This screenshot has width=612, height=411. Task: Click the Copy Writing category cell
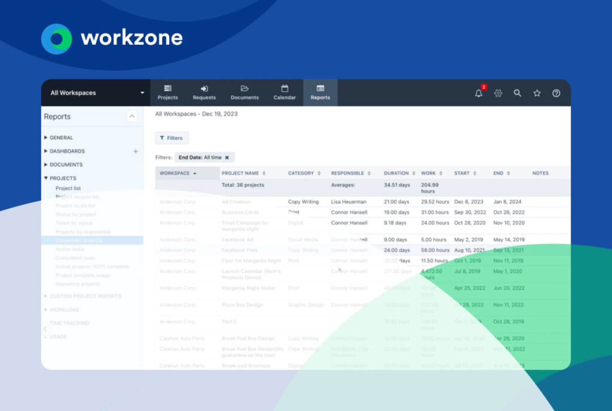pos(303,202)
